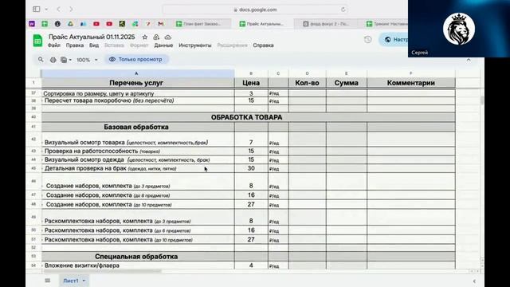This screenshot has height=287, width=510.
Task: Click price 30 in the Детальная проверка row
Action: point(251,168)
